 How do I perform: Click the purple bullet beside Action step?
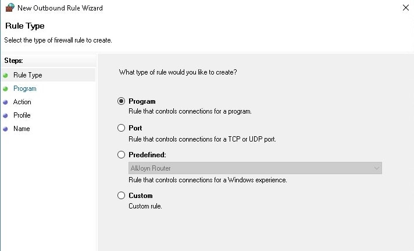tap(5, 102)
